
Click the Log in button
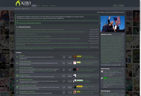coord(115,6)
